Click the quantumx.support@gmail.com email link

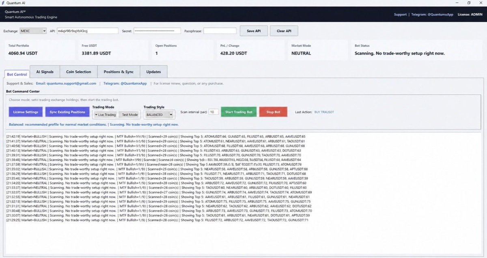pos(66,83)
